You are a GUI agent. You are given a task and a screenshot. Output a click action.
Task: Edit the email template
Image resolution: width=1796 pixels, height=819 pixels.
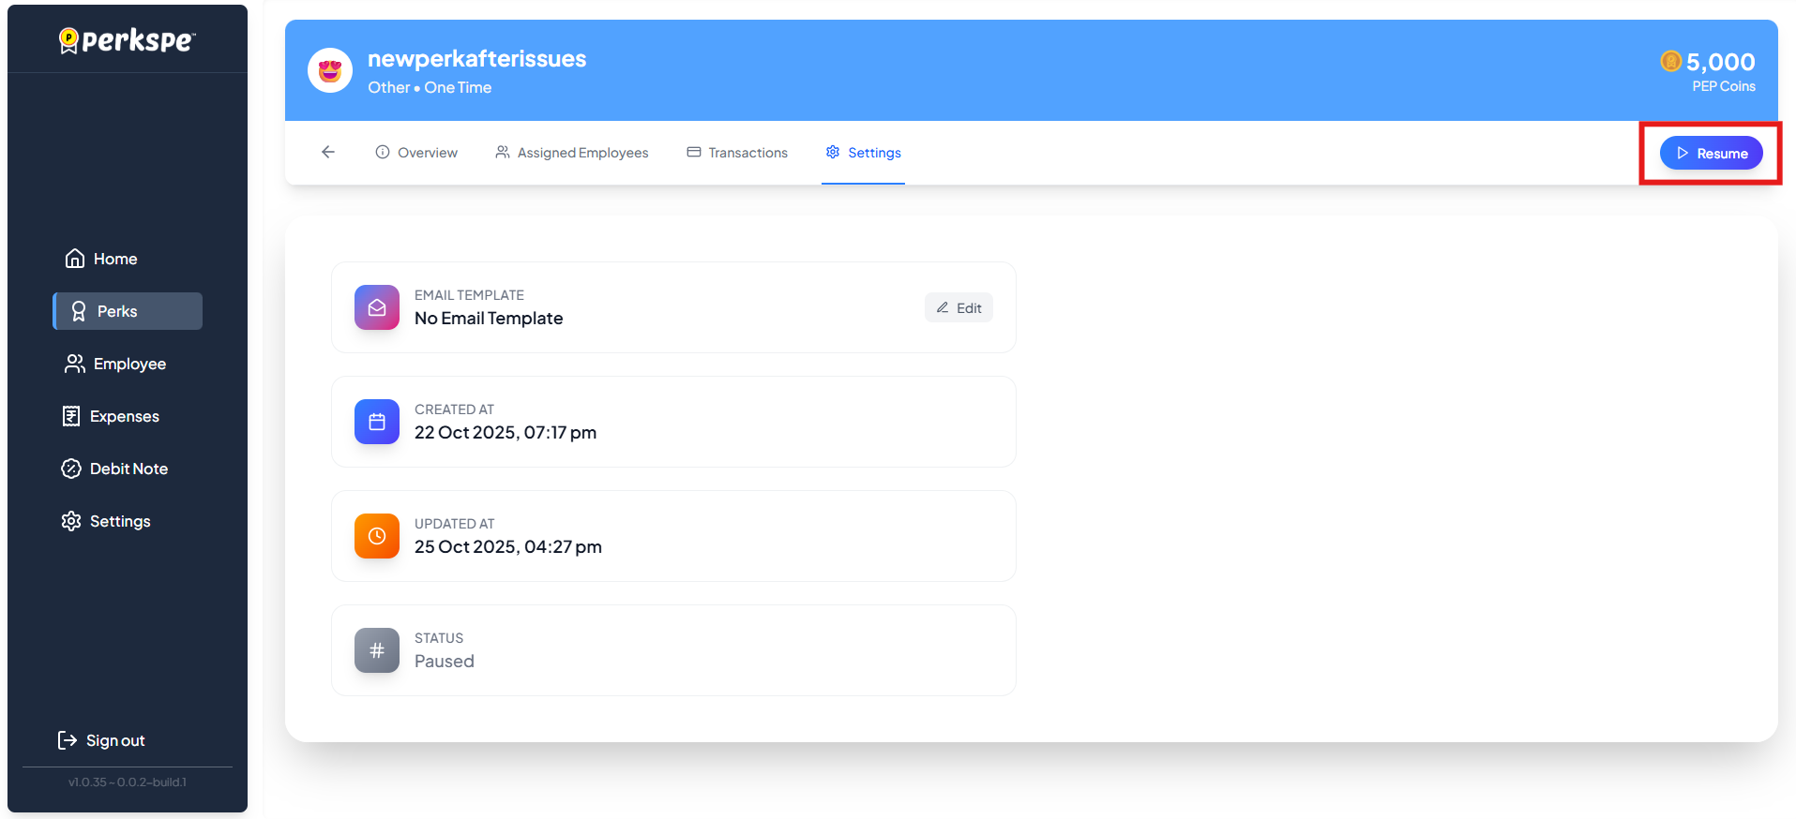point(958,308)
